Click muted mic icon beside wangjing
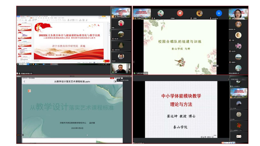 pos(211,18)
